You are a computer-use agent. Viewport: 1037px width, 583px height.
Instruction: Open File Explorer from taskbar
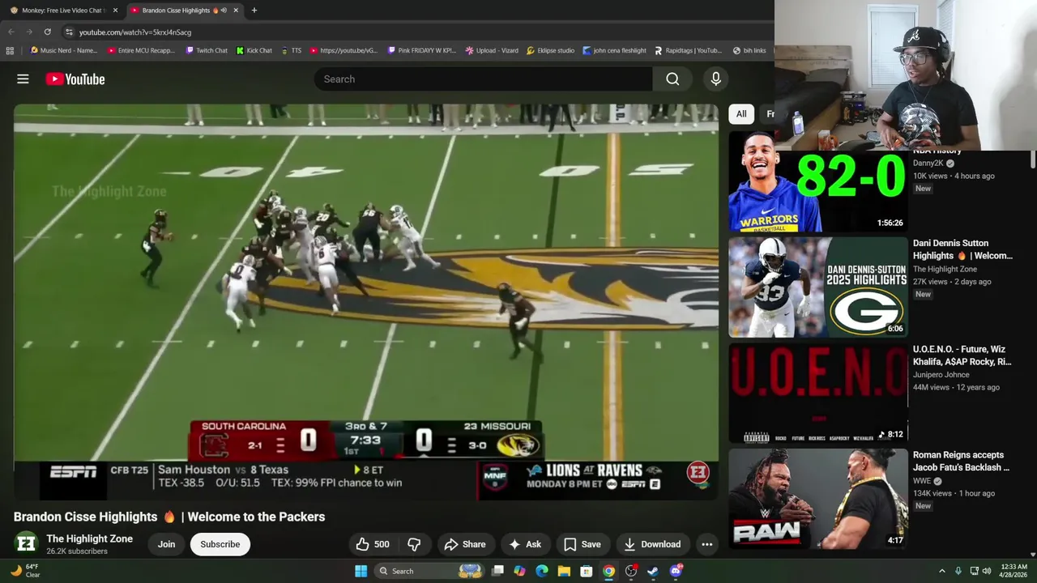coord(564,571)
